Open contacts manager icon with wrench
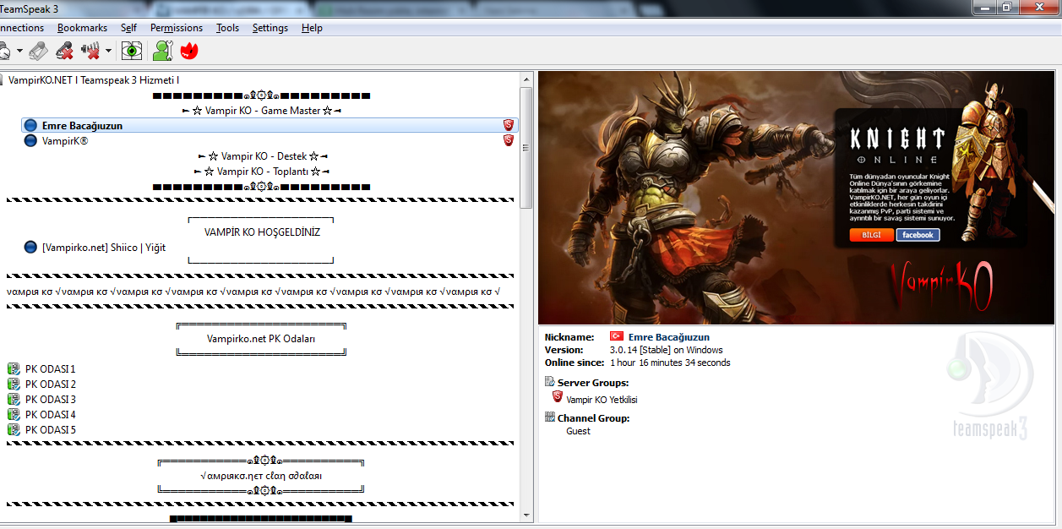Image resolution: width=1062 pixels, height=529 pixels. point(162,52)
